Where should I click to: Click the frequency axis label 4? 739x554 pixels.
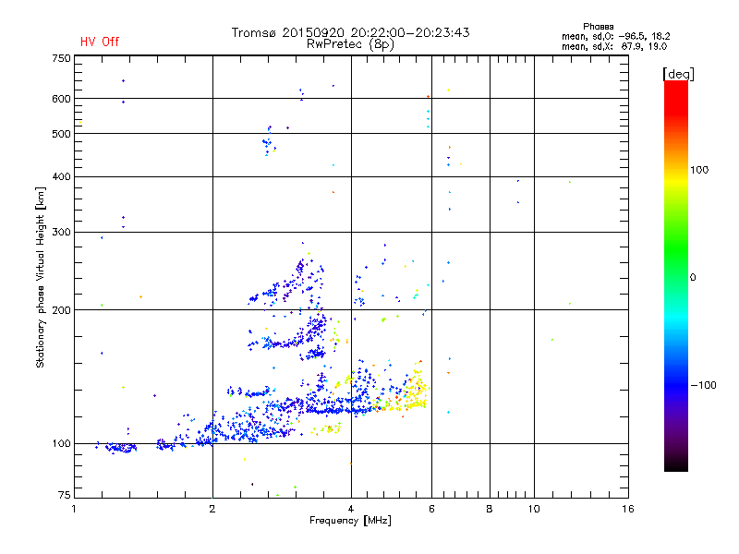click(351, 509)
